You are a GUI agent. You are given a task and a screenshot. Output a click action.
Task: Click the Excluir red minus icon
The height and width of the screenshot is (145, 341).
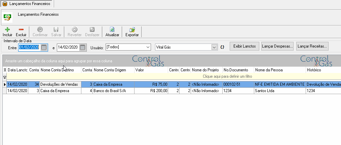point(21,30)
